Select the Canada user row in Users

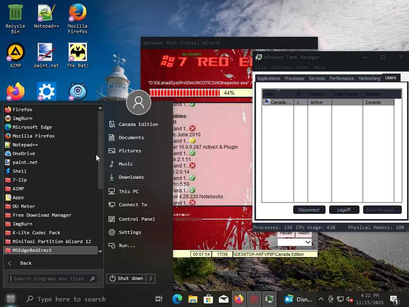[328, 102]
